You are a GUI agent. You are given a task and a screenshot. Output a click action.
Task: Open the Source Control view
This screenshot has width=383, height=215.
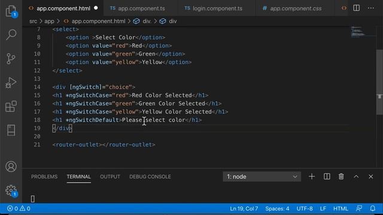11,59
